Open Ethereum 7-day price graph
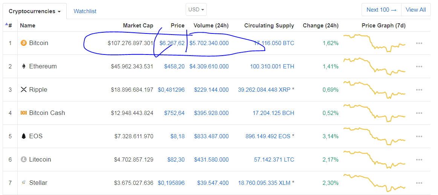 pyautogui.click(x=374, y=66)
